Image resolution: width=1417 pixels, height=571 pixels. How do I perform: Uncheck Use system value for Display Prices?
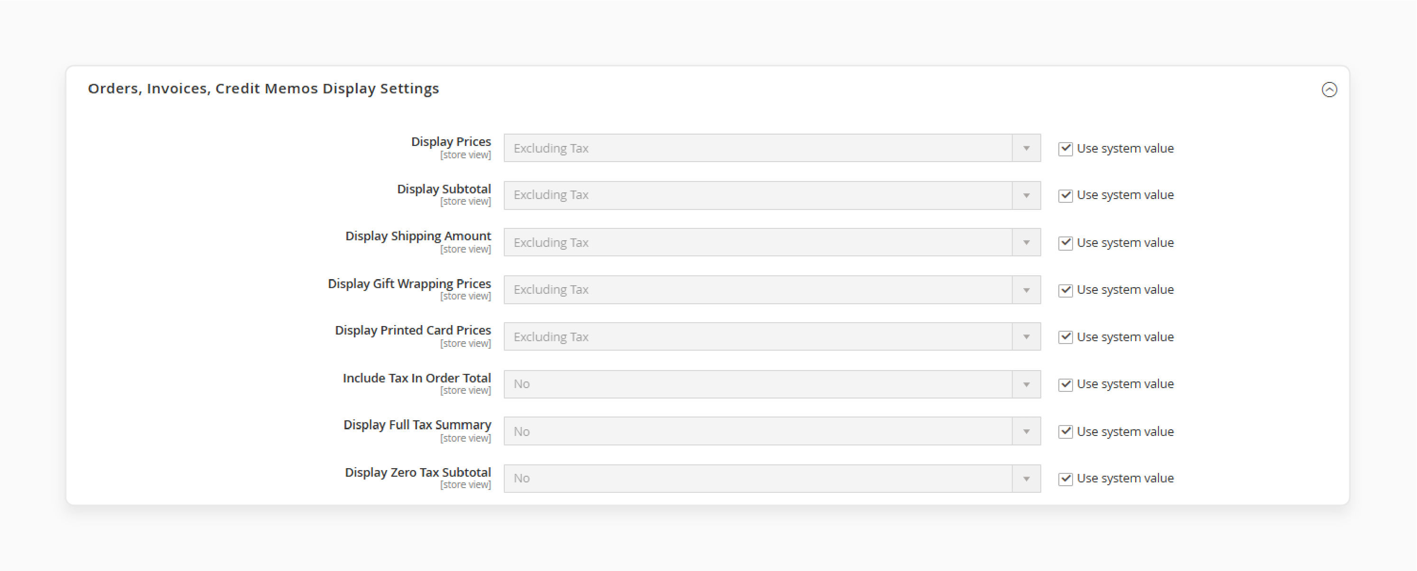coord(1065,148)
